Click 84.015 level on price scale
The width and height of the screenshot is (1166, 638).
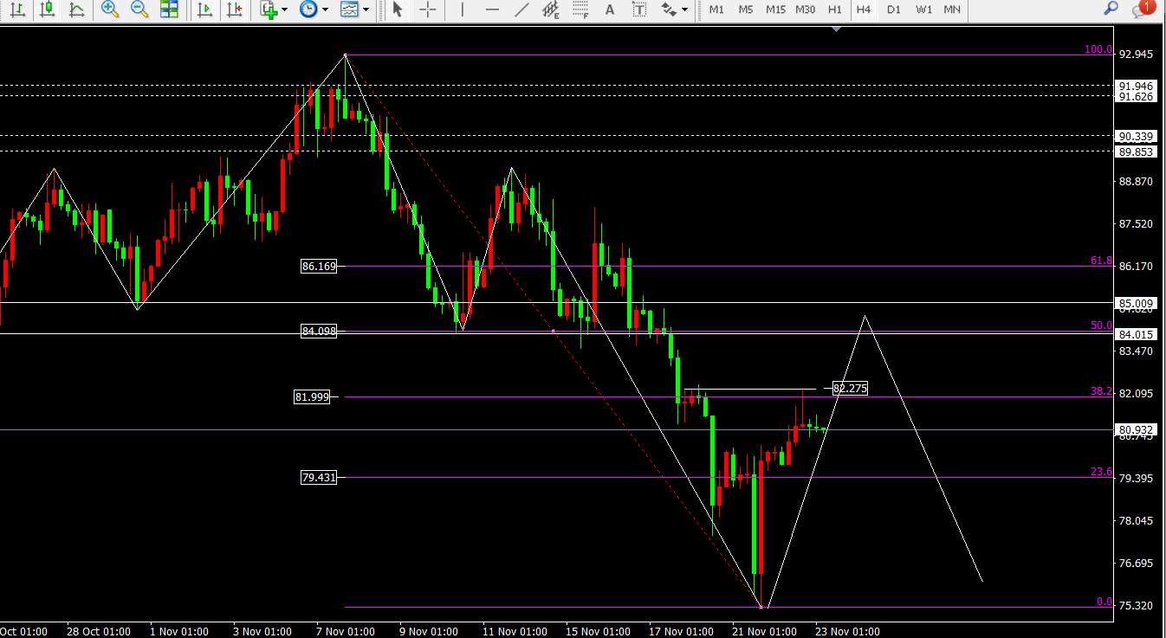1136,334
